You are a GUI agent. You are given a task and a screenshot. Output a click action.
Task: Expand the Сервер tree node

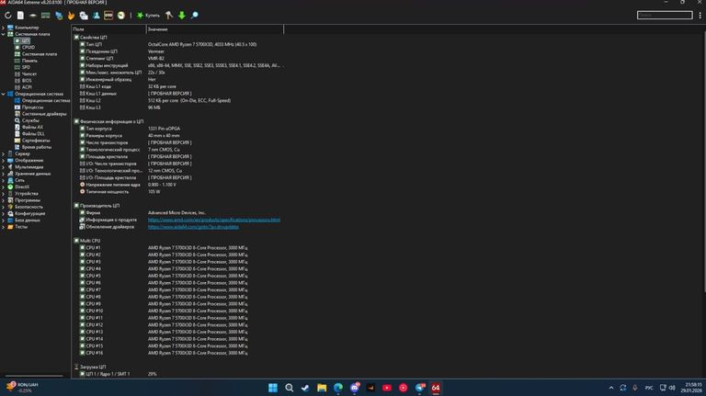4,154
